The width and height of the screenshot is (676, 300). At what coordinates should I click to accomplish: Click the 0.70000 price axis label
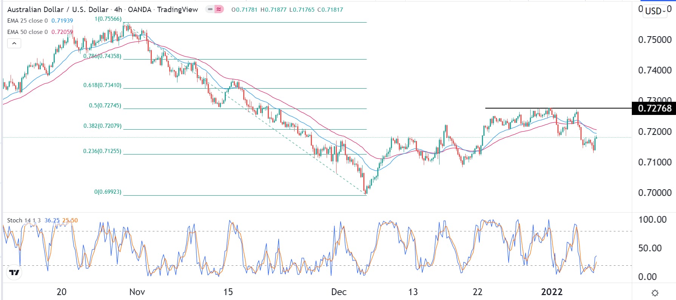[x=655, y=193]
